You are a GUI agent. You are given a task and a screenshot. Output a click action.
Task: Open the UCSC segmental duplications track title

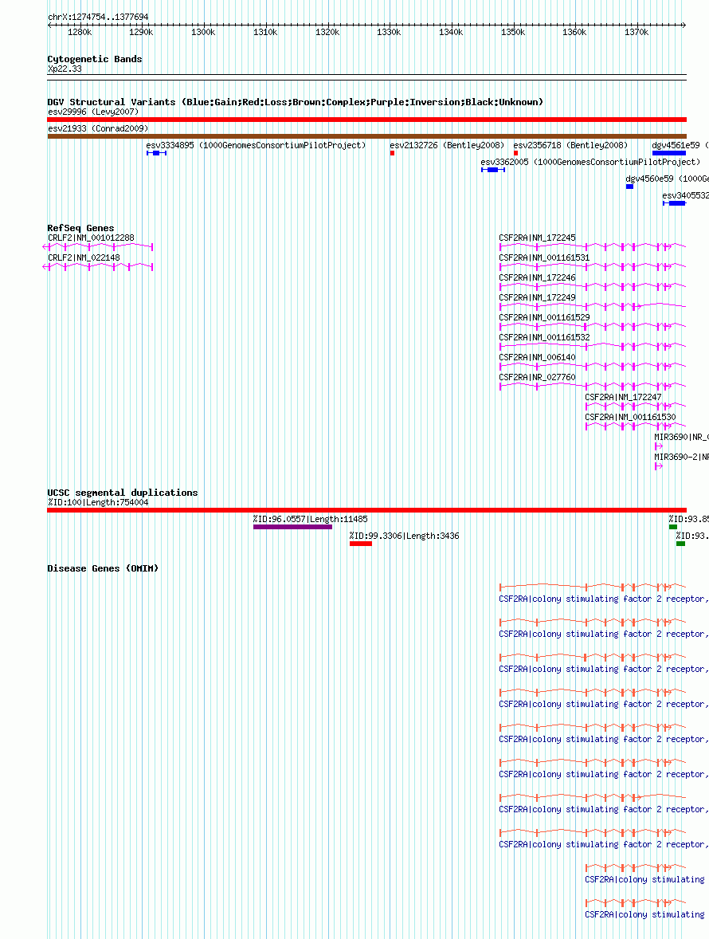(123, 493)
